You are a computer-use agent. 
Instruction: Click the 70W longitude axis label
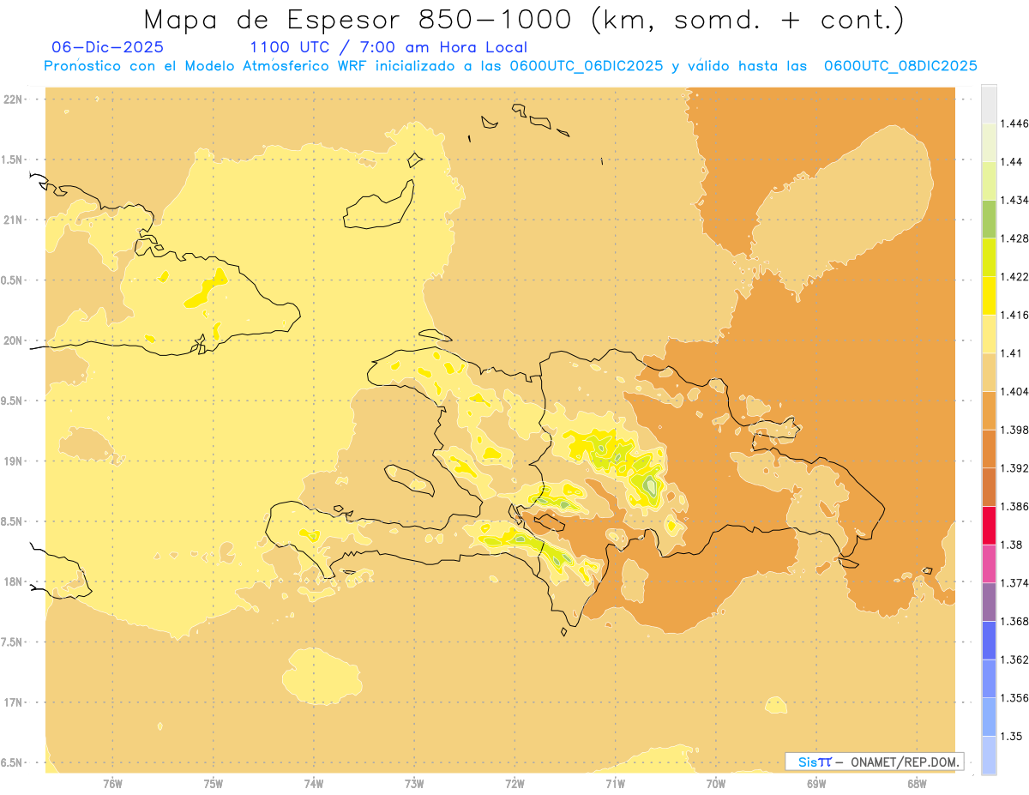tap(715, 784)
